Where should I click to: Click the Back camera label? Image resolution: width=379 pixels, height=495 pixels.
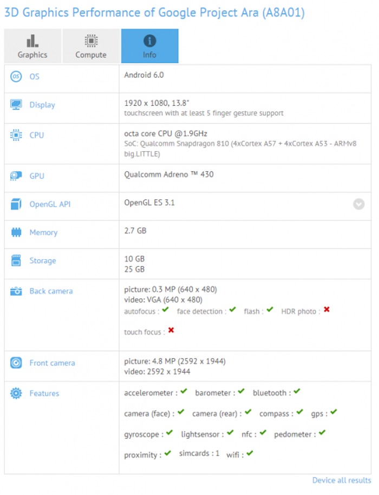(x=51, y=291)
